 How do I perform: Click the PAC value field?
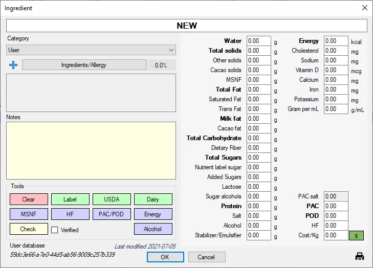[336, 206]
